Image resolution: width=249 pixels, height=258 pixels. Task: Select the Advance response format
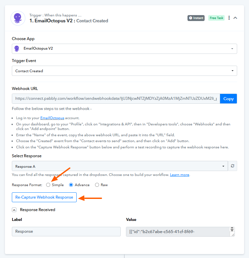click(x=71, y=185)
